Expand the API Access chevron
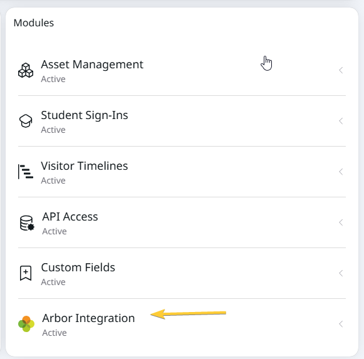 coord(341,222)
